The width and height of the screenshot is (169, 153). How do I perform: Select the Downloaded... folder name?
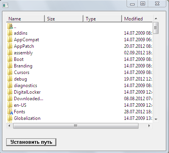pos(29,99)
